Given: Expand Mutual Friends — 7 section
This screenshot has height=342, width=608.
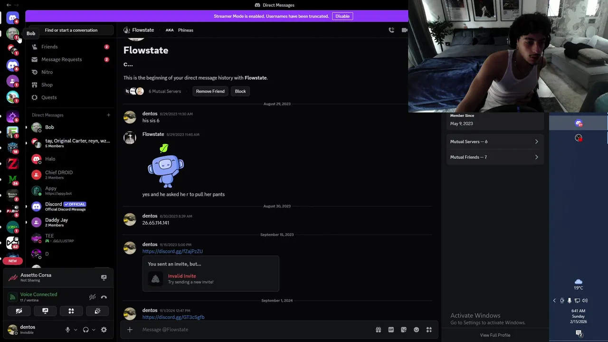Looking at the screenshot, I should pyautogui.click(x=494, y=157).
